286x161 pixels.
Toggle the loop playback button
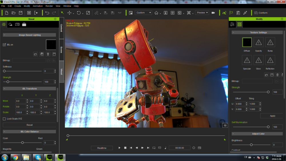tap(154, 148)
